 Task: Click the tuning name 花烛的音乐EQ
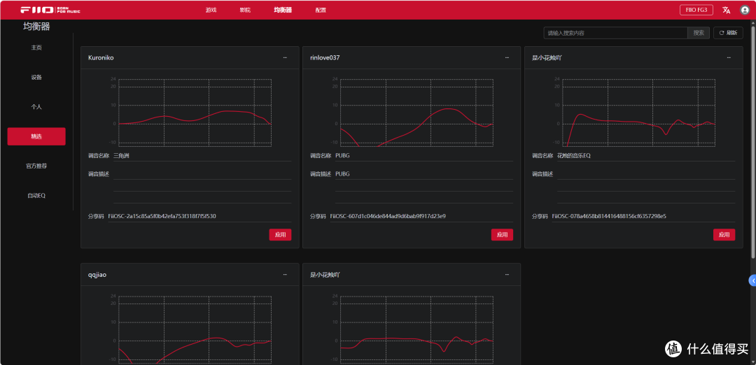tap(574, 155)
